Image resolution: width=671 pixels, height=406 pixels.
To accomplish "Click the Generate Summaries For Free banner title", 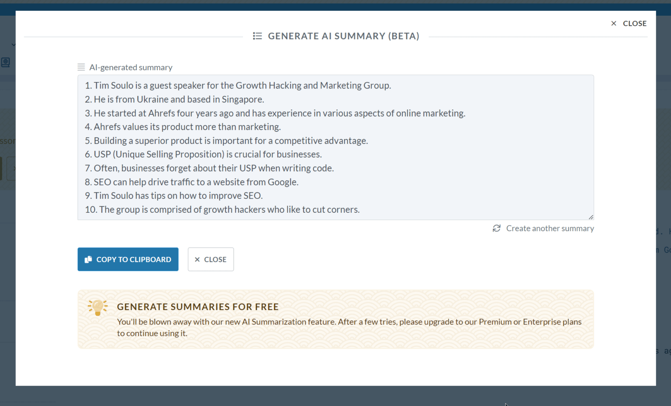I will 197,307.
